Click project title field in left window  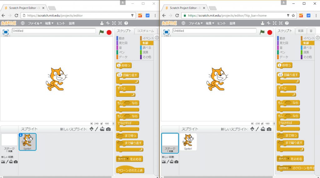tap(54, 31)
